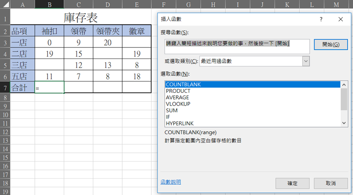Click the 一店 領帶夾 cell showing 20
The height and width of the screenshot is (195, 353).
(108, 42)
